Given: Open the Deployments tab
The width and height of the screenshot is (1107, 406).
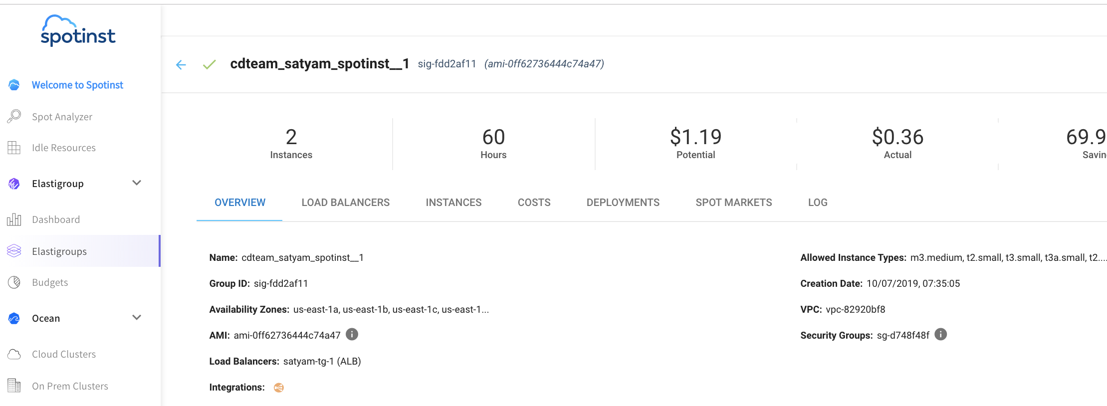Looking at the screenshot, I should pyautogui.click(x=623, y=203).
